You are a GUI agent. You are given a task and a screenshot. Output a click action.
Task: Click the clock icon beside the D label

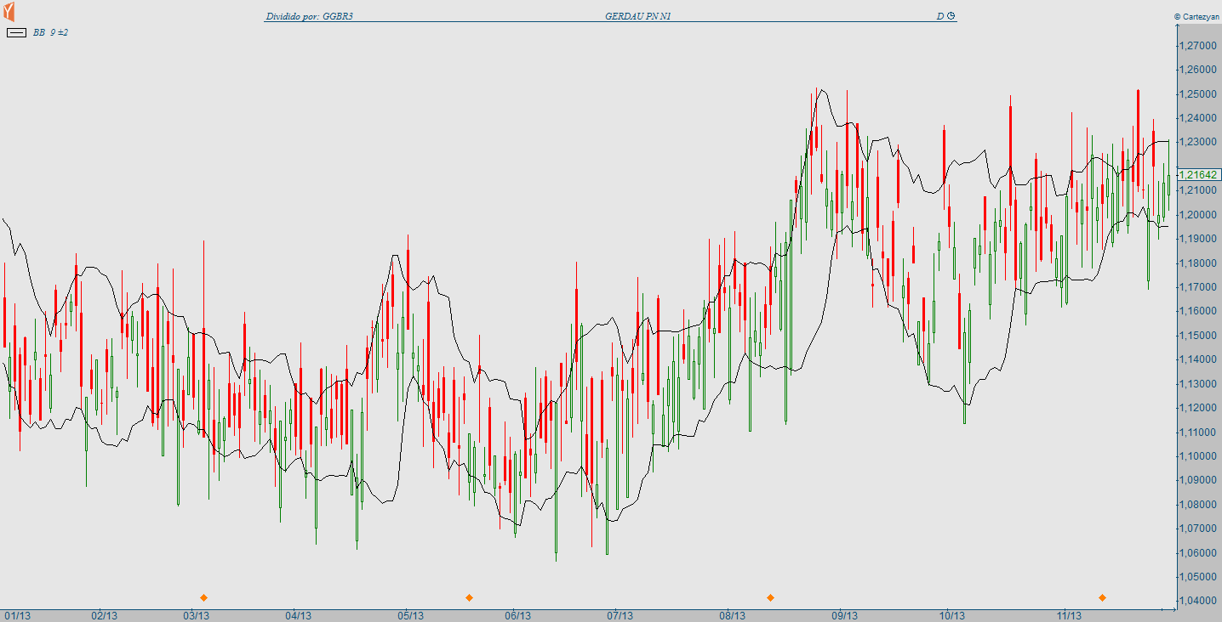click(951, 16)
